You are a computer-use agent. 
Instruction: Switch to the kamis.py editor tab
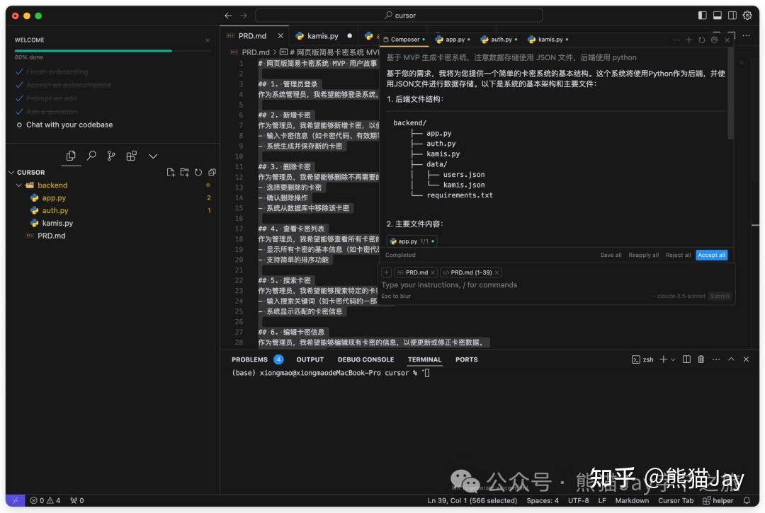click(x=324, y=35)
